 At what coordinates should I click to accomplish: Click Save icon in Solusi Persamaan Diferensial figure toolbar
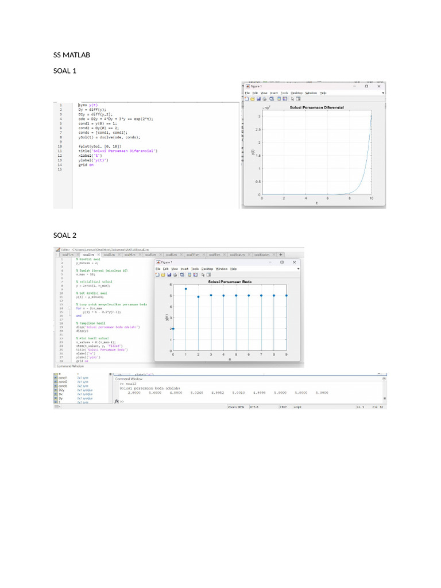click(x=259, y=99)
